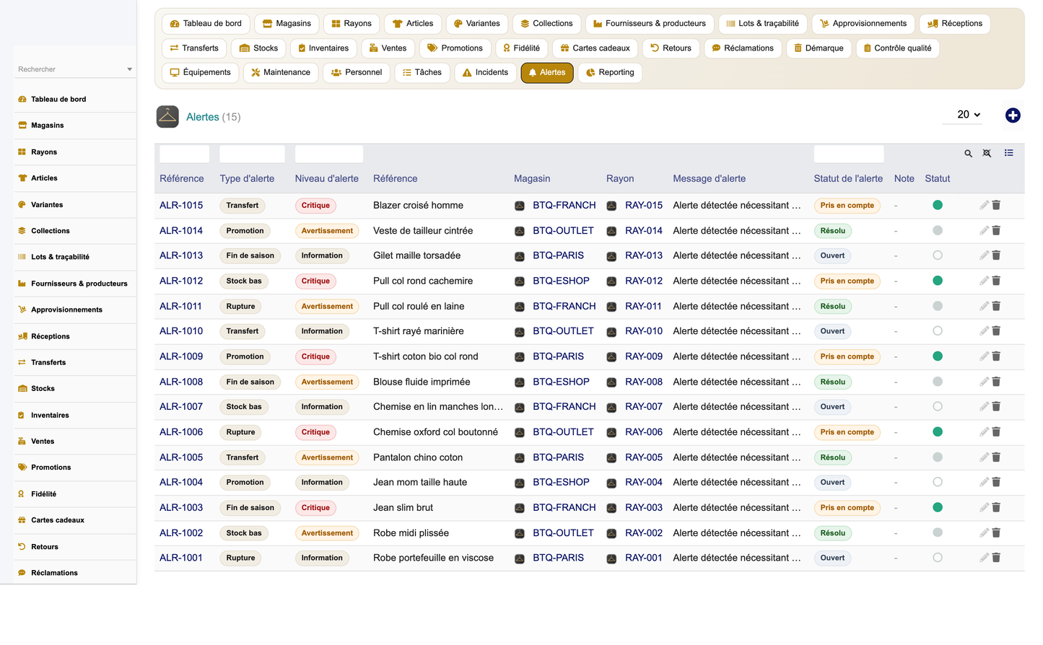The width and height of the screenshot is (1043, 645).
Task: Click the Niveau d'alerte filter input
Action: click(329, 154)
